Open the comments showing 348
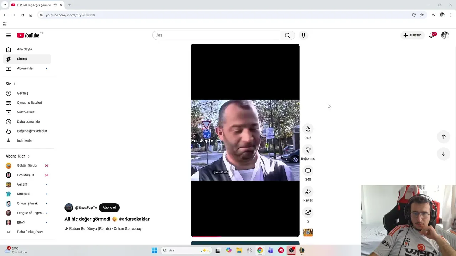This screenshot has width=456, height=256. (x=308, y=171)
